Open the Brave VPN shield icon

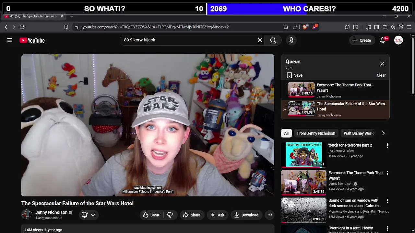click(401, 27)
